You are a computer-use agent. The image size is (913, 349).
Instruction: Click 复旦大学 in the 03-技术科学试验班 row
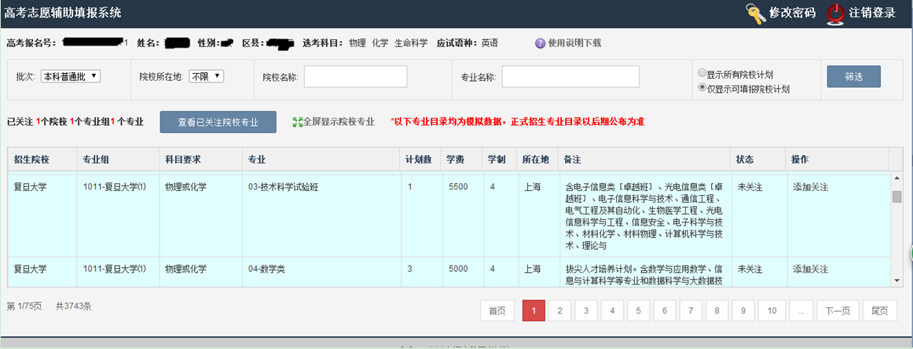coord(31,187)
